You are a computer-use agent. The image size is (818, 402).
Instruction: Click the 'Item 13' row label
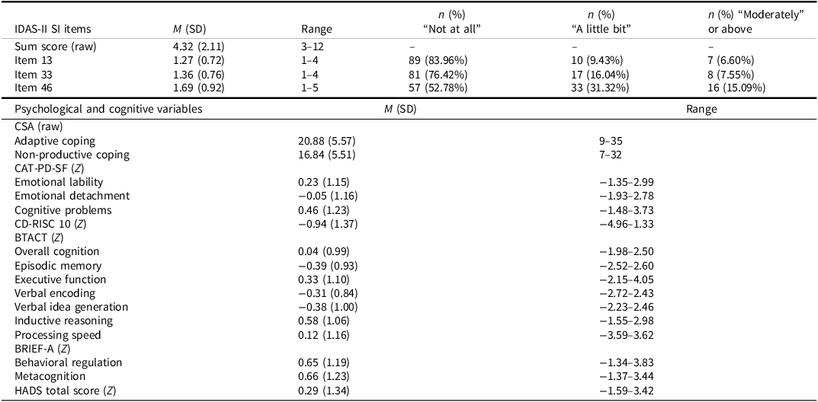click(32, 60)
